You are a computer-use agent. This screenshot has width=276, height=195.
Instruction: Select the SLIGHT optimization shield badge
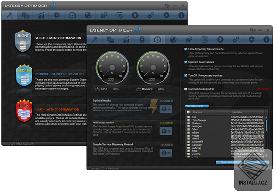(23, 41)
